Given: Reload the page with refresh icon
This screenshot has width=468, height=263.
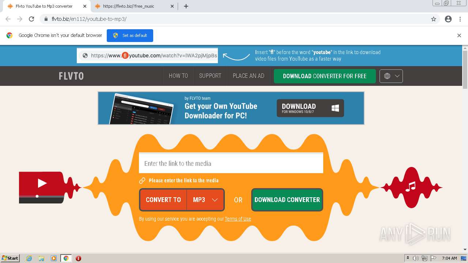Looking at the screenshot, I should (31, 19).
